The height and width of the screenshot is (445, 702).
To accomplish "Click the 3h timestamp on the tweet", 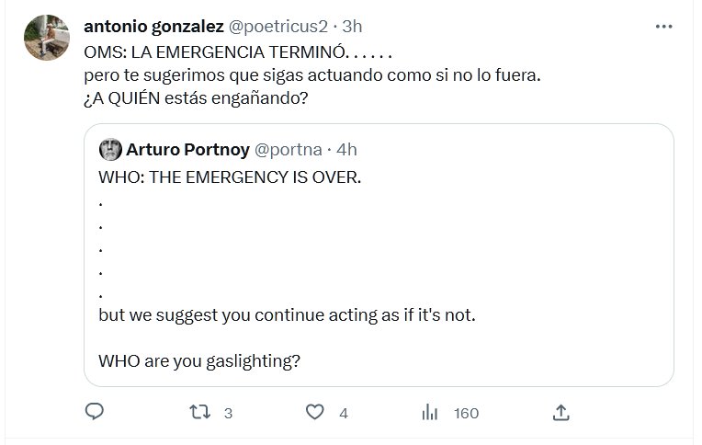I will coord(352,26).
